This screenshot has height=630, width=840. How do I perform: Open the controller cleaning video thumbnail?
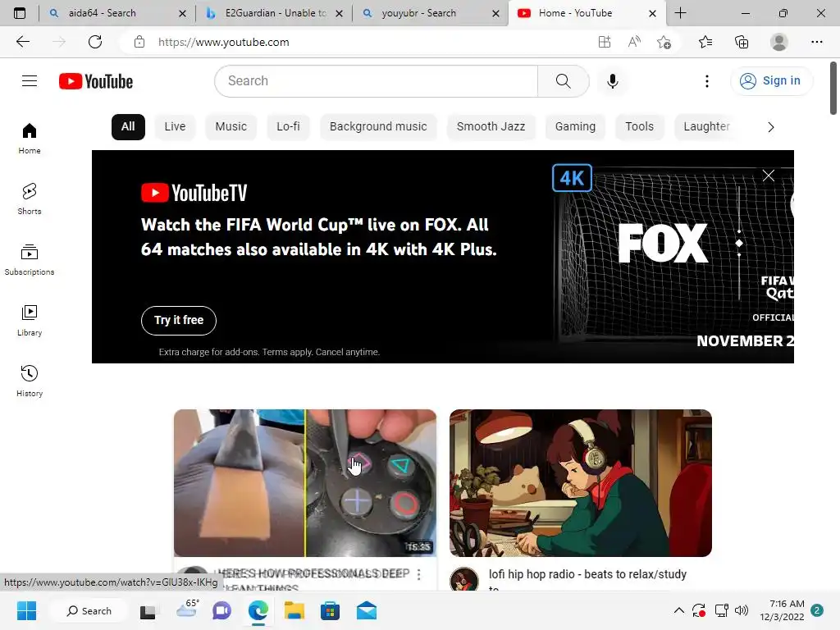pyautogui.click(x=305, y=482)
